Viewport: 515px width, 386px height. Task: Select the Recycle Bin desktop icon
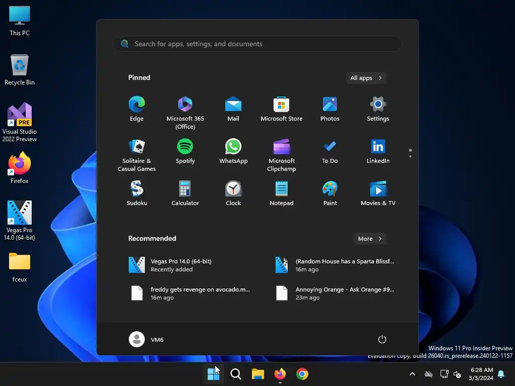click(x=20, y=70)
